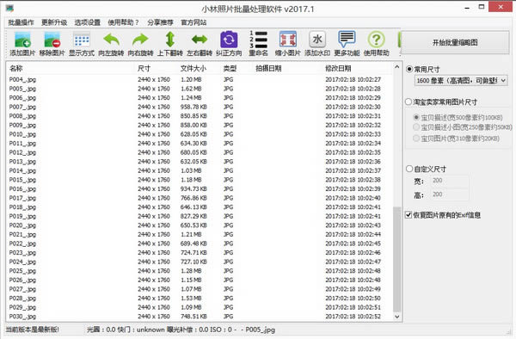The image size is (516, 339).
Task: Open the 批量操作 menu
Action: [x=21, y=22]
